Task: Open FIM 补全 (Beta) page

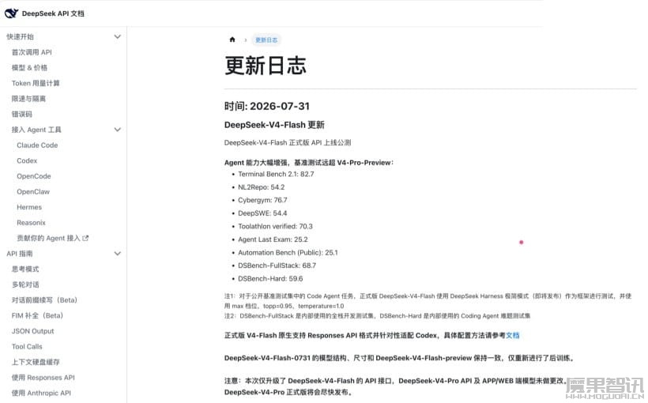Action: [37, 315]
